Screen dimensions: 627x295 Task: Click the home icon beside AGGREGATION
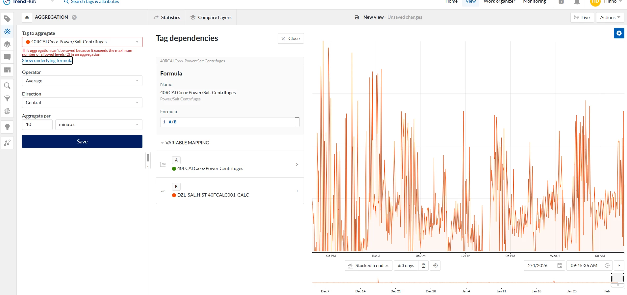[x=27, y=17]
